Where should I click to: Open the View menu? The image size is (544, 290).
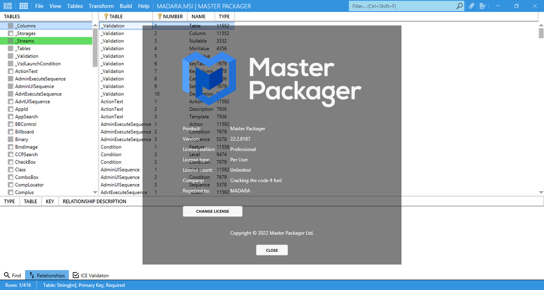point(55,6)
